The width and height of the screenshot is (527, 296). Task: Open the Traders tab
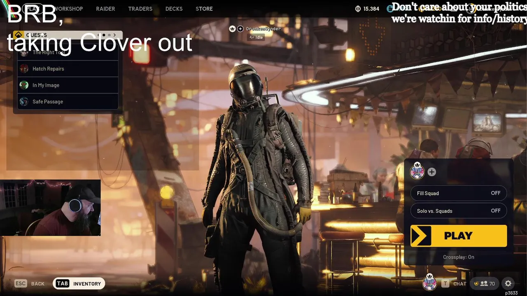pyautogui.click(x=140, y=9)
